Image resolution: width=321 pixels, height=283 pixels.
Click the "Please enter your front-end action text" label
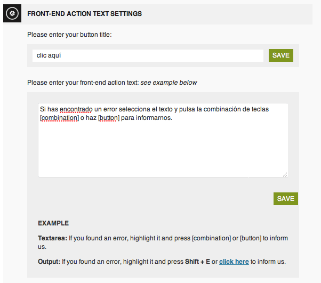coord(83,83)
